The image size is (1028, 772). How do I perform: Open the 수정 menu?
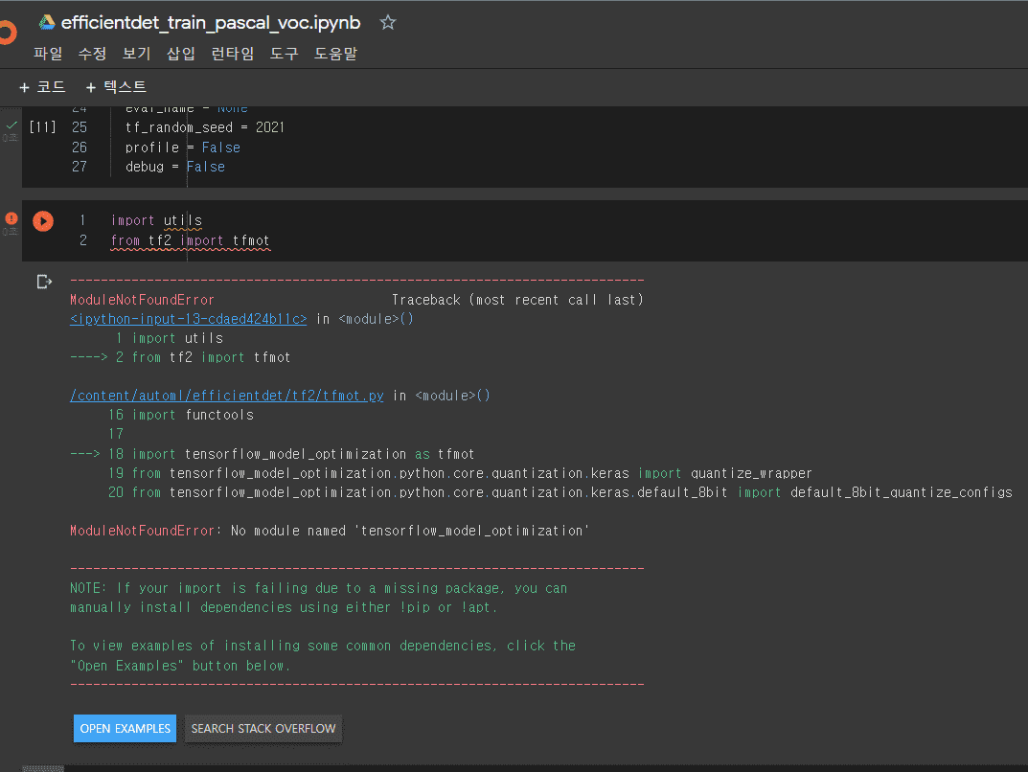92,54
